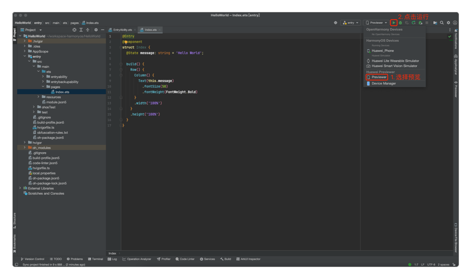Open Project panel options gear icon

click(x=96, y=30)
